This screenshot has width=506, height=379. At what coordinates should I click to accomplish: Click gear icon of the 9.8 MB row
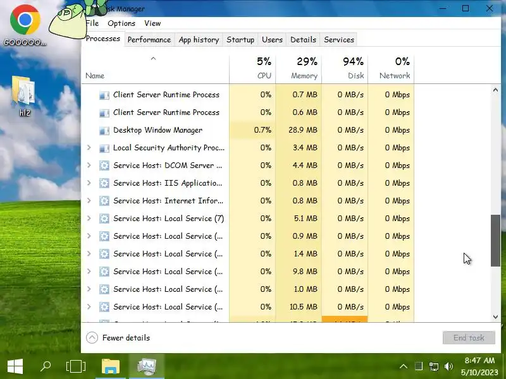[104, 272]
